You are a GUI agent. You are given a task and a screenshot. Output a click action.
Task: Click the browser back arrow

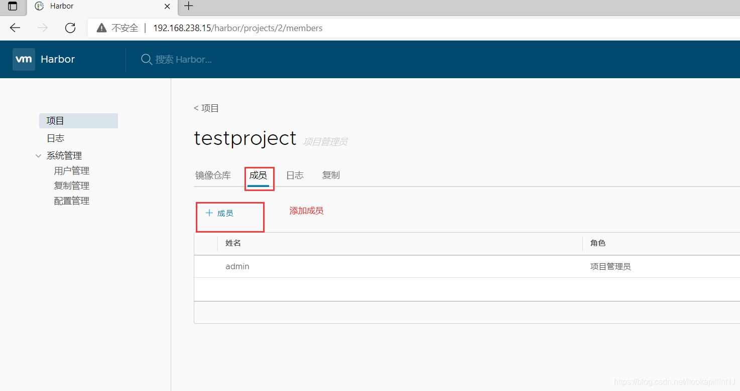[x=15, y=28]
